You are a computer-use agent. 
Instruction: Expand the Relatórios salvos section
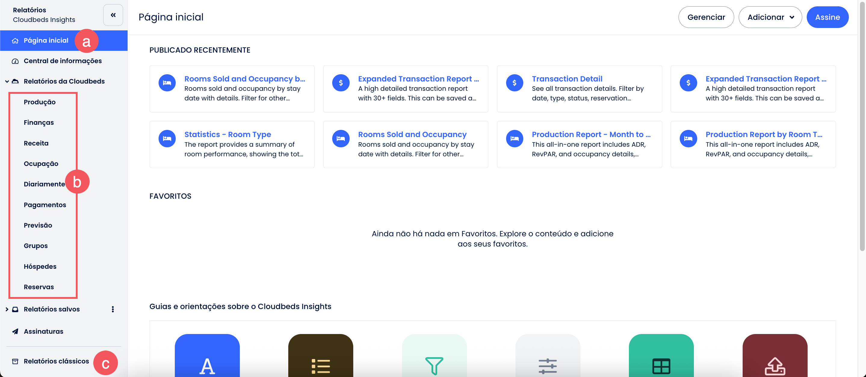coord(7,309)
